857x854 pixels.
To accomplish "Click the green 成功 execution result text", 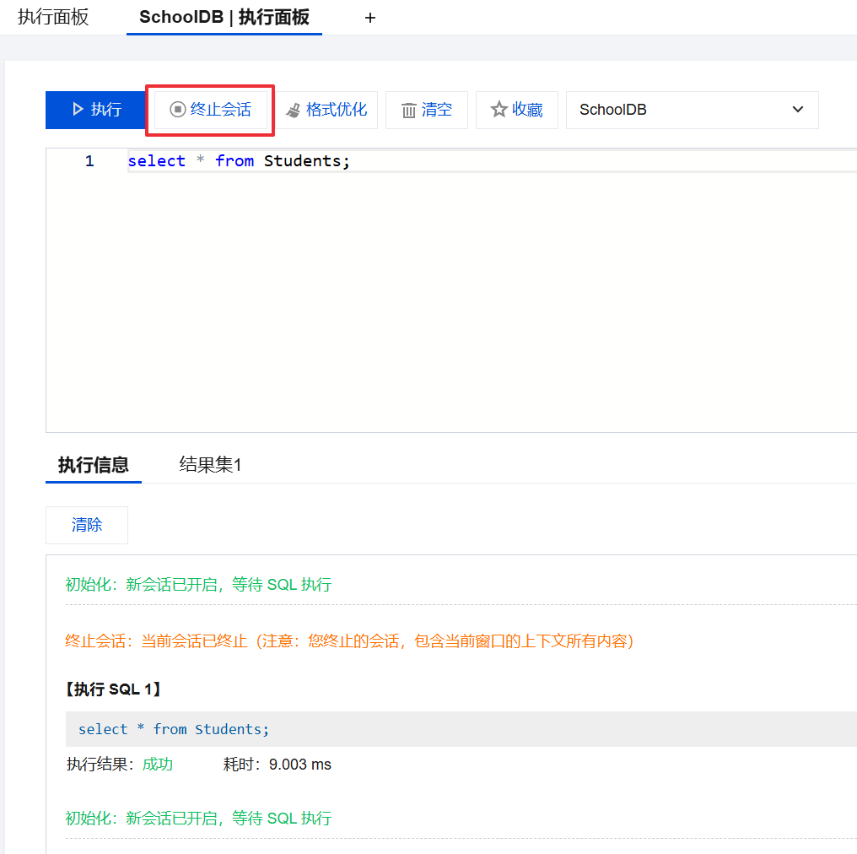I will click(x=157, y=765).
